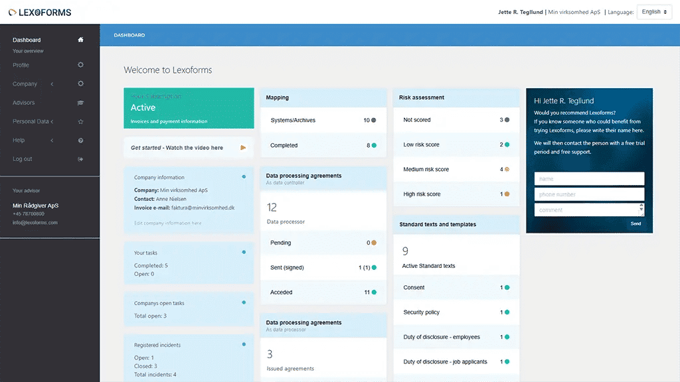Click the green dot beside Consent
The height and width of the screenshot is (382, 680).
(x=507, y=287)
